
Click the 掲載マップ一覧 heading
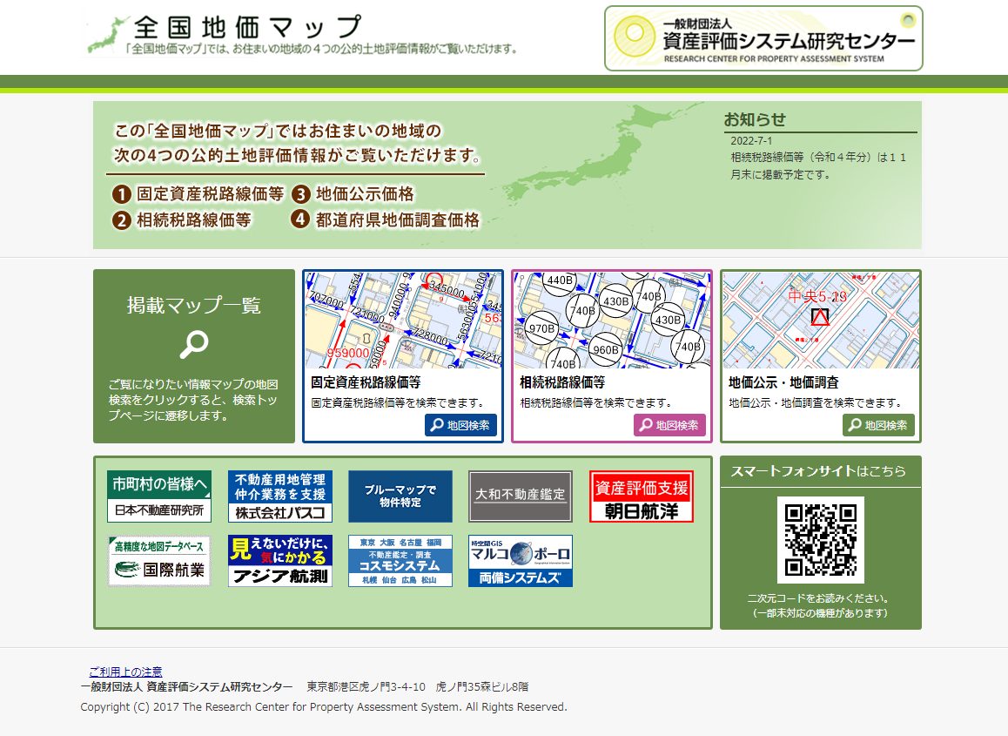193,305
